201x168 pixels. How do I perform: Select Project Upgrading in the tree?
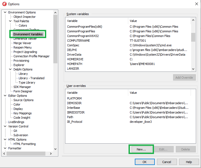(25, 52)
